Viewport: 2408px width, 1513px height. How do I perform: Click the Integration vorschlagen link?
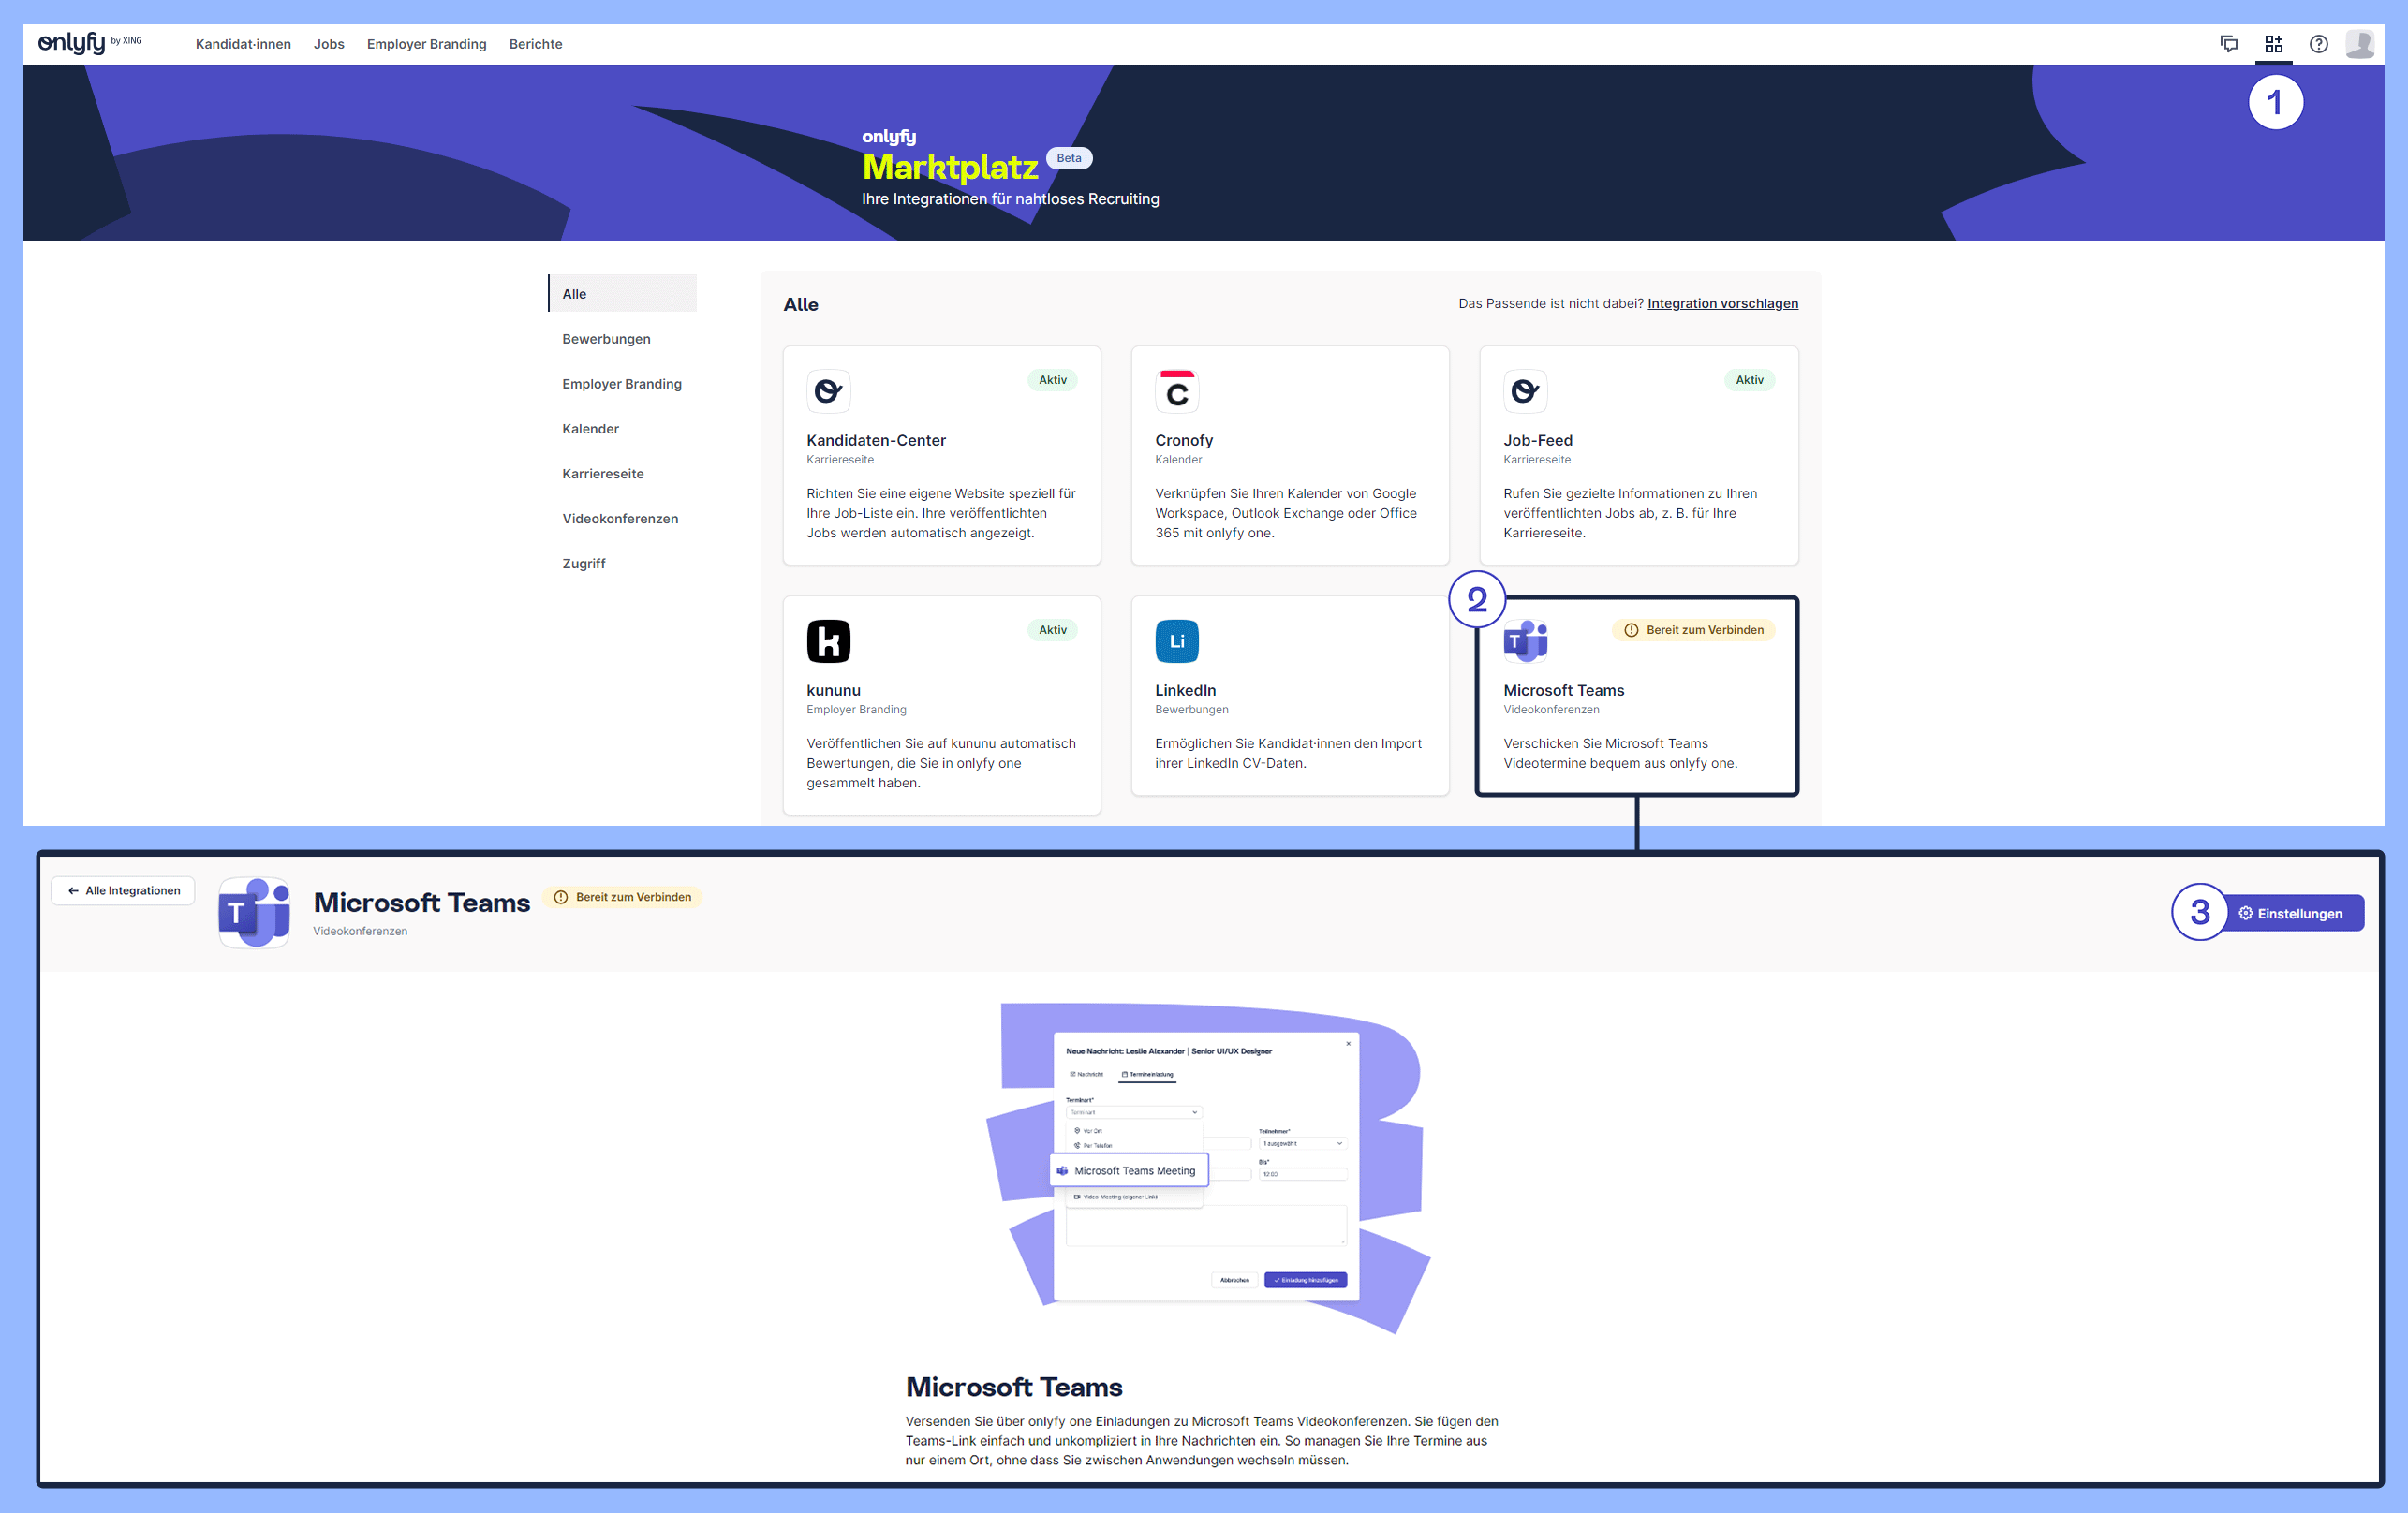(1722, 303)
